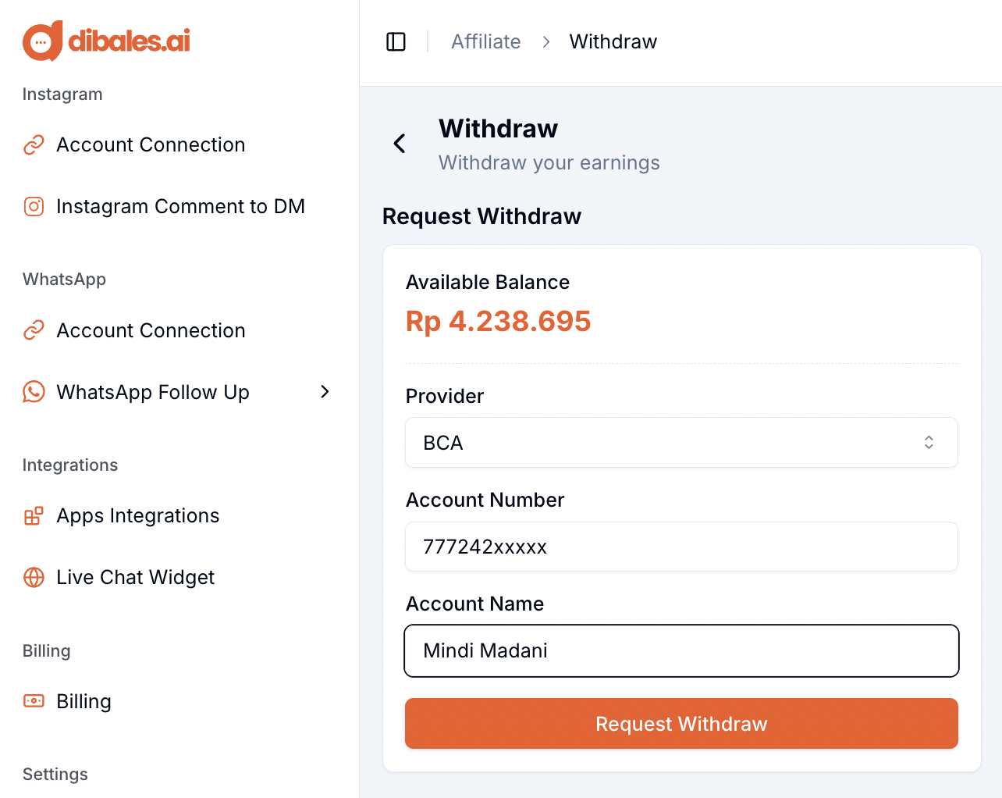
Task: Click the back arrow beside Withdraw
Action: (x=400, y=144)
